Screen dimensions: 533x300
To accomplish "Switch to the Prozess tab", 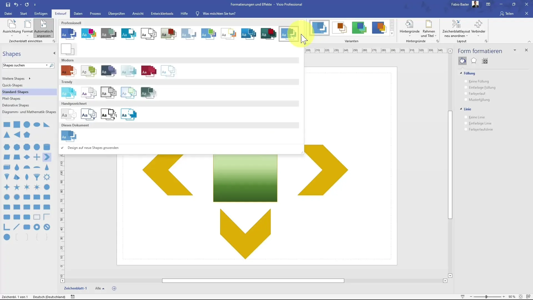I will [x=95, y=14].
